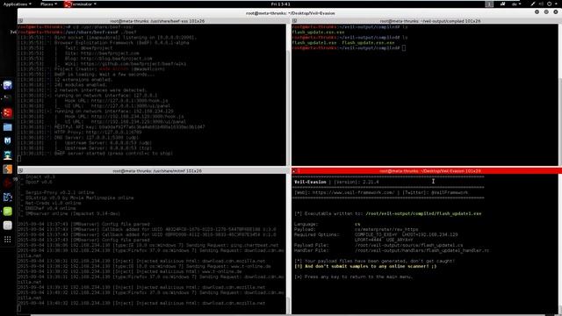Click the UI URL line for 127.0.0.1

(x=94, y=106)
